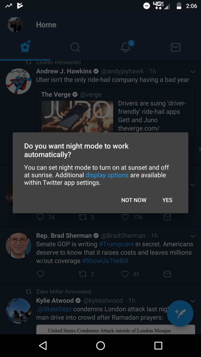Viewport: 201px width, 357px height.
Task: Like the tweet with 176 likes
Action: tap(125, 217)
